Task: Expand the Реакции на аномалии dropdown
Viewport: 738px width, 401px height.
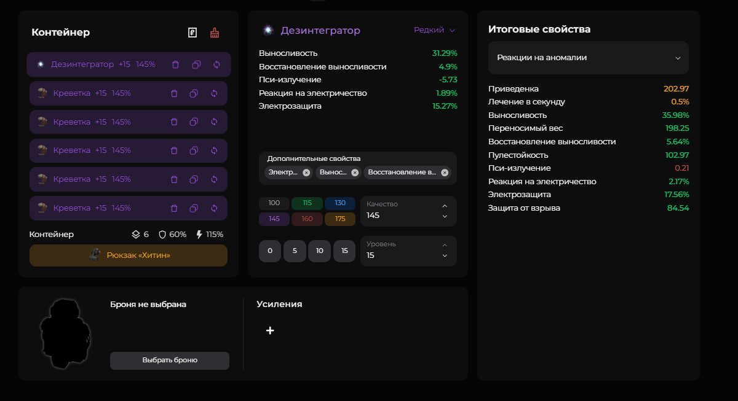Action: [588, 58]
